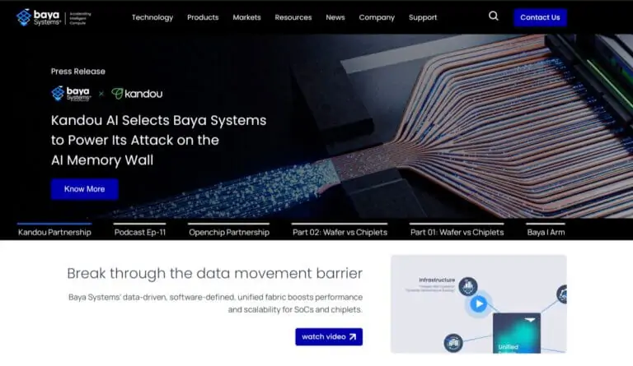Select the Kandou Partnership slide tab
The height and width of the screenshot is (366, 633).
click(x=54, y=232)
